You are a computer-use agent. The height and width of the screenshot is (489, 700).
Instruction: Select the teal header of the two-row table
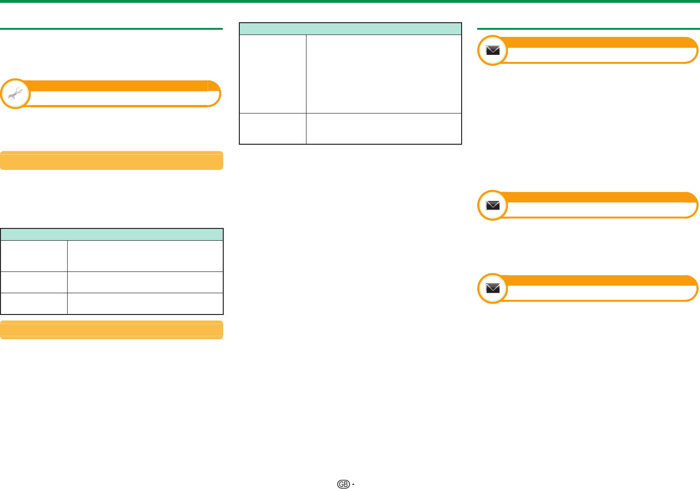tap(350, 29)
